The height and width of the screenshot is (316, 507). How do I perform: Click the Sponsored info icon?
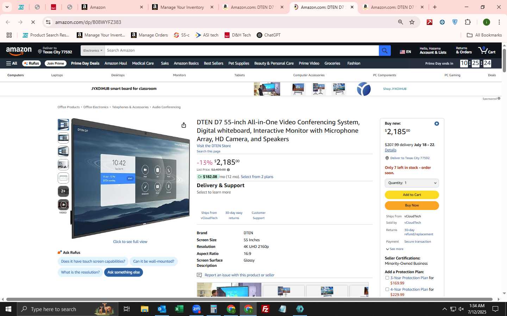[499, 99]
